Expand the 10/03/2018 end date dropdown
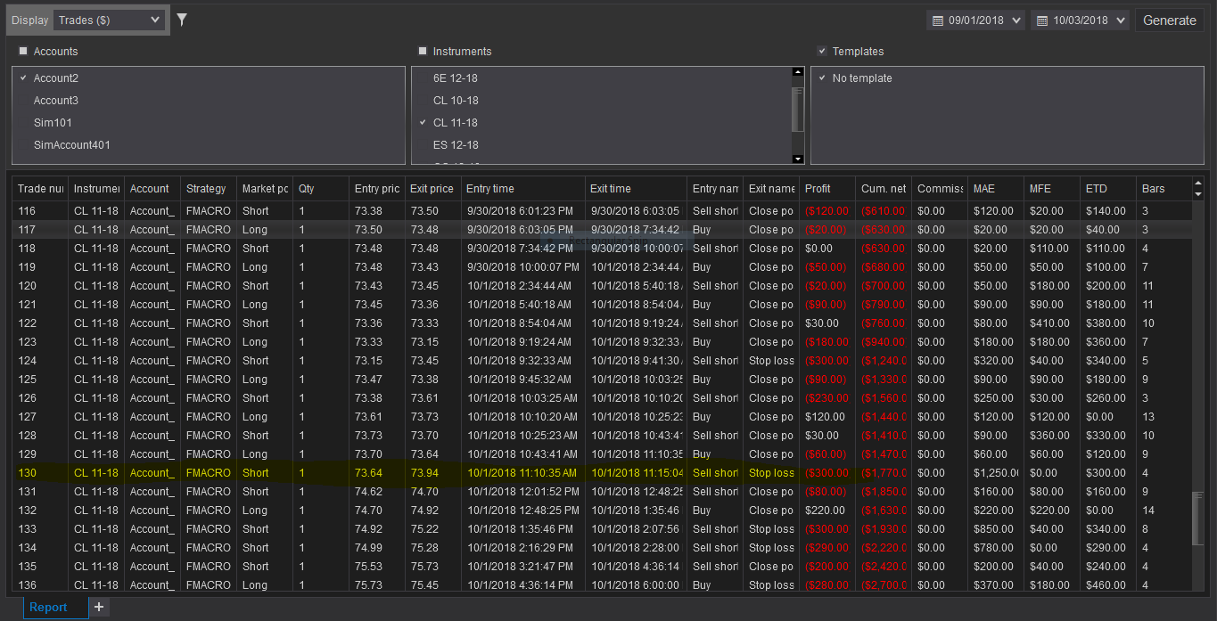Viewport: 1217px width, 621px height. coord(1121,20)
